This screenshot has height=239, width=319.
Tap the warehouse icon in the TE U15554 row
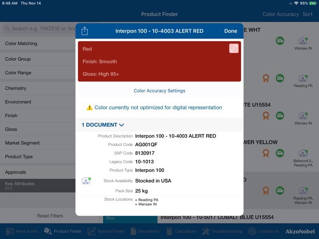pyautogui.click(x=303, y=116)
